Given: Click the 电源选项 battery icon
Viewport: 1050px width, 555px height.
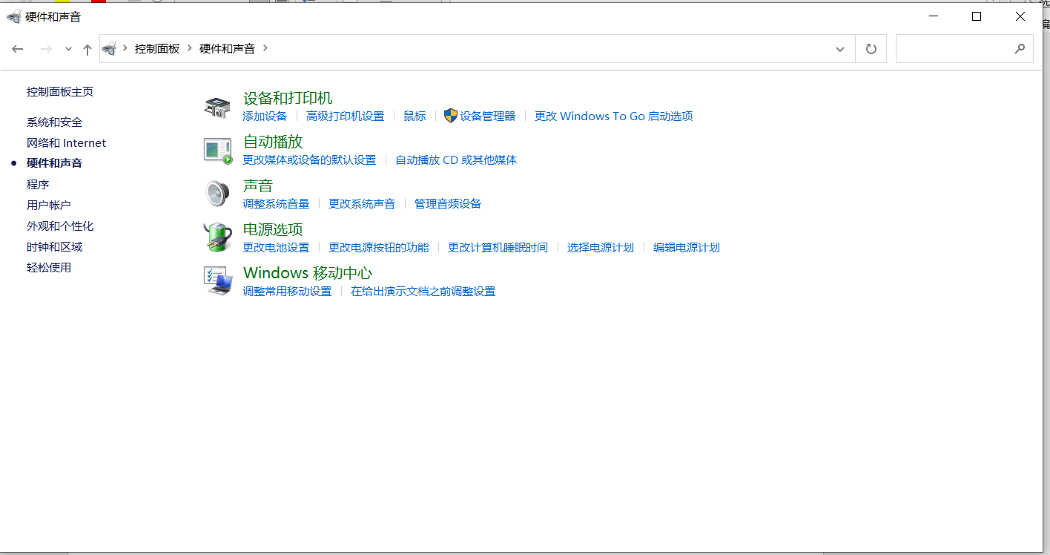Looking at the screenshot, I should coord(217,236).
